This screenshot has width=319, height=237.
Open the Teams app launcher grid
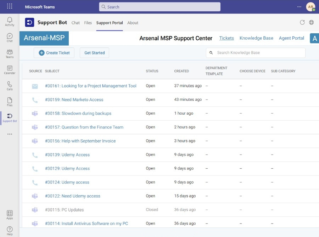tap(10, 6)
